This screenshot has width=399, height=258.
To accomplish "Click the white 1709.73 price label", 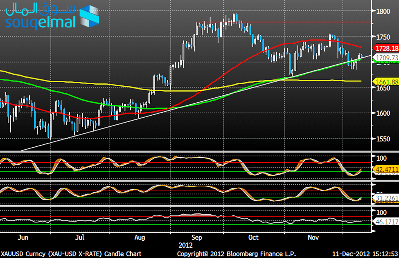I will coord(386,58).
